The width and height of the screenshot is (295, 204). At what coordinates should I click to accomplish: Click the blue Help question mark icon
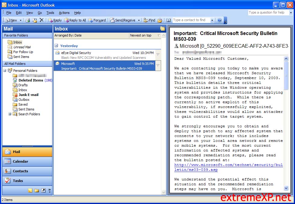(220, 20)
